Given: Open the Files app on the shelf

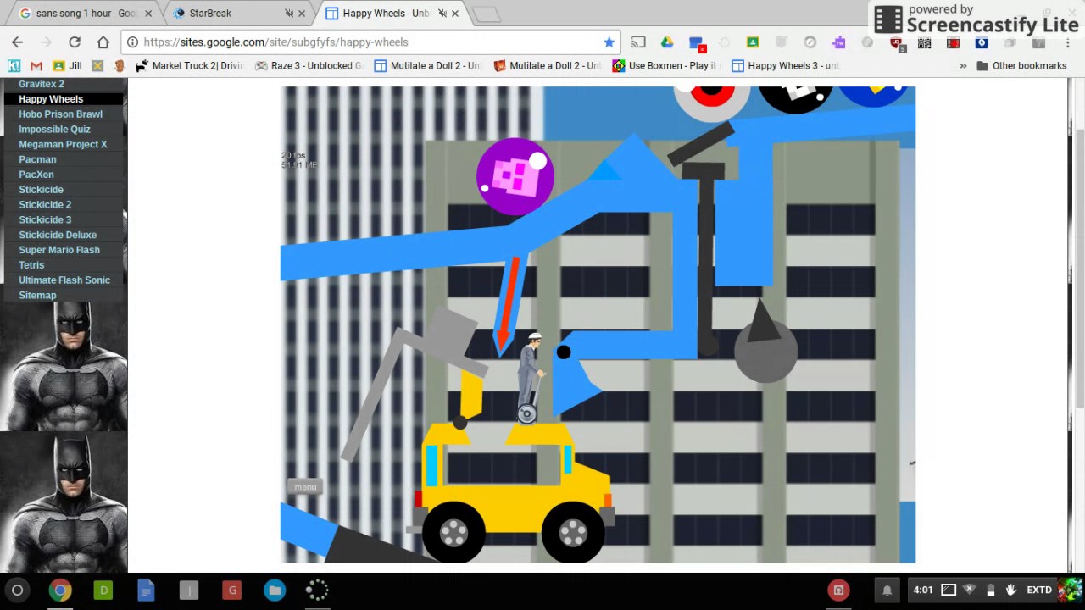Looking at the screenshot, I should (275, 590).
